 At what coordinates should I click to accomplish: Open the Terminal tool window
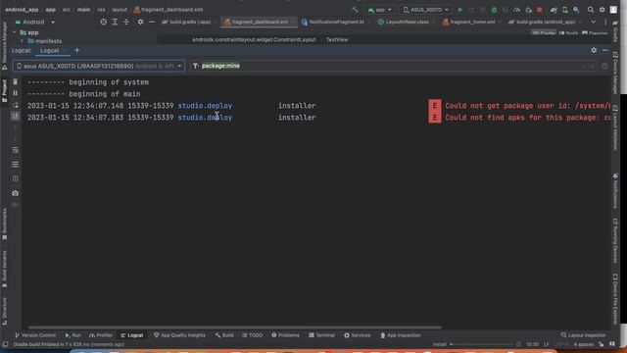[321, 335]
